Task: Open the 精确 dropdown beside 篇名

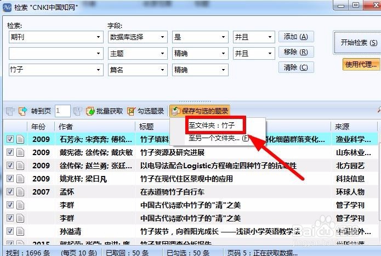Action: pyautogui.click(x=223, y=70)
